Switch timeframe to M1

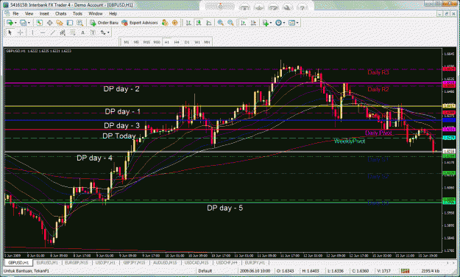127,42
